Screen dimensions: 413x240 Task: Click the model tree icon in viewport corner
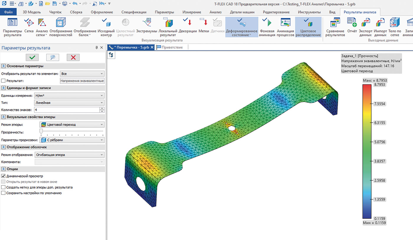(111, 54)
